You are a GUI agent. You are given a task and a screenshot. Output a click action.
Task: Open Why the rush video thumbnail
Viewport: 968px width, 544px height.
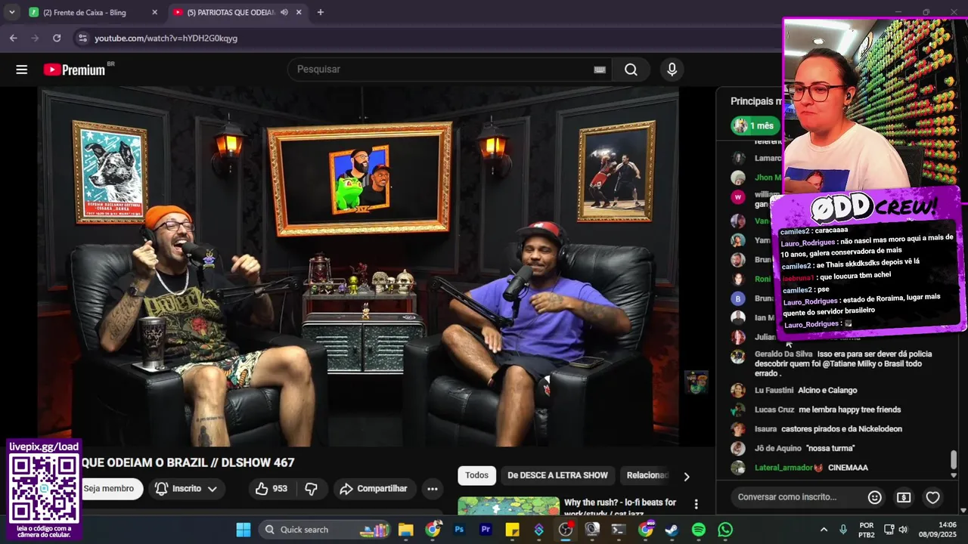coord(509,505)
